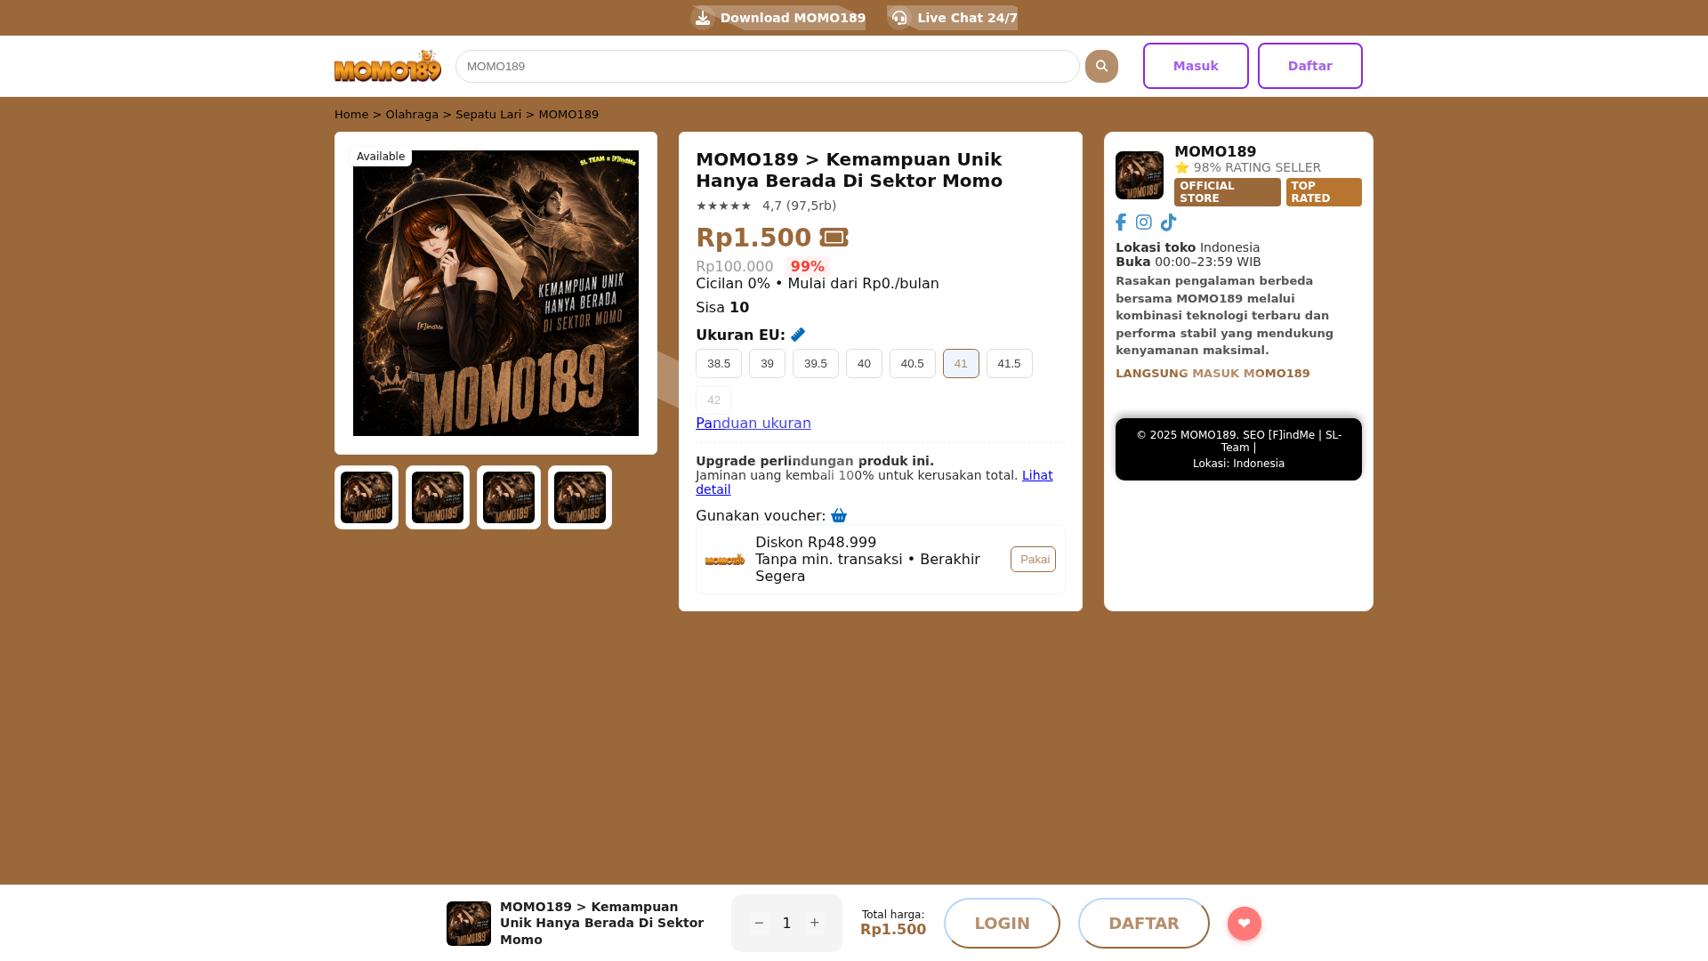Open Olahraga breadcrumb category
1708x961 pixels.
(x=412, y=115)
